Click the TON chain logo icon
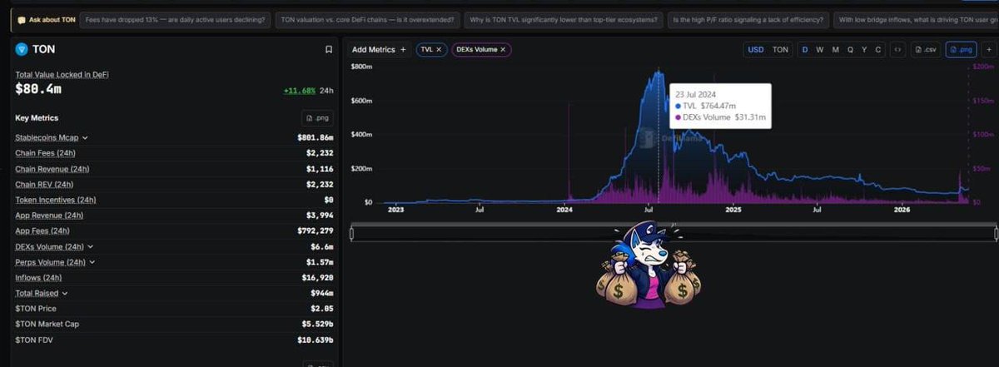 (22, 49)
